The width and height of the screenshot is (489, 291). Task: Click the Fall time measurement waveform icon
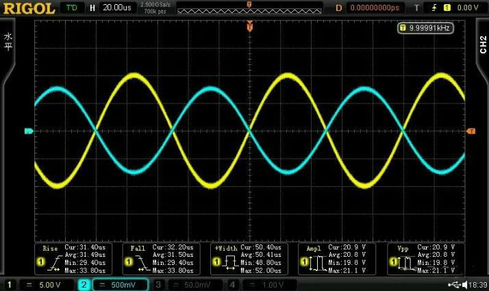pos(140,262)
